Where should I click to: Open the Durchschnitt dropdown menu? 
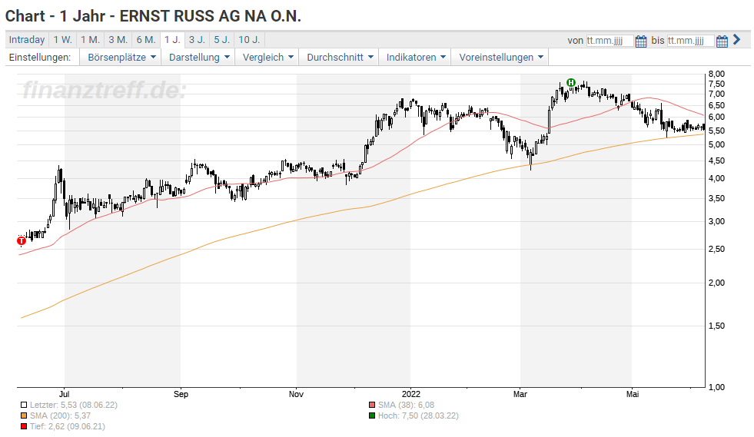click(339, 57)
